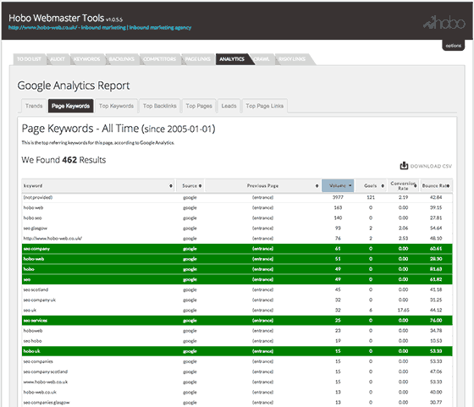474x407 pixels.
Task: Open the Leads sub-tab
Action: click(229, 106)
